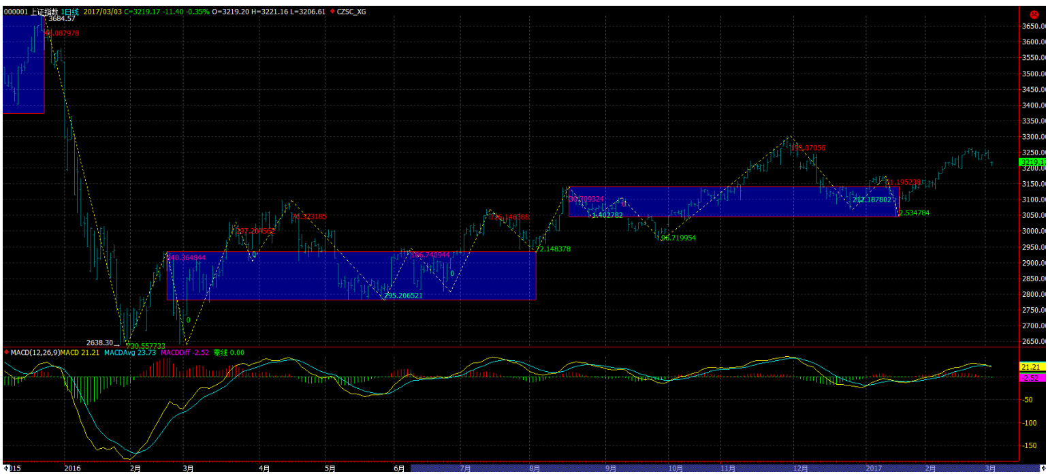Image resolution: width=1048 pixels, height=474 pixels.
Task: Click the green current price tag 3219.17
Action: click(x=1032, y=162)
